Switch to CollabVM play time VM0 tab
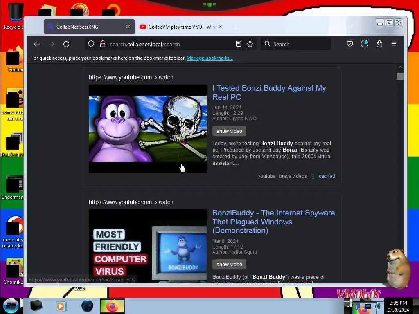 (181, 27)
